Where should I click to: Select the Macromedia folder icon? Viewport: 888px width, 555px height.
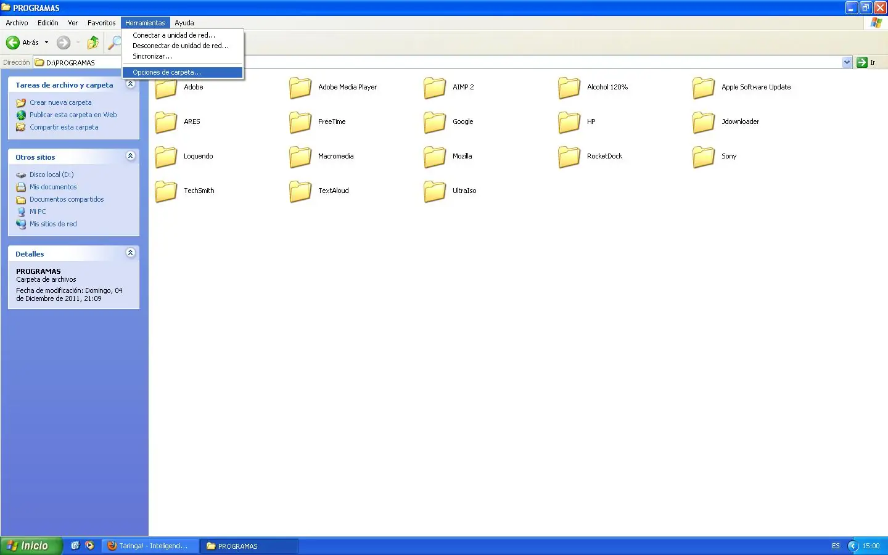[x=300, y=157]
